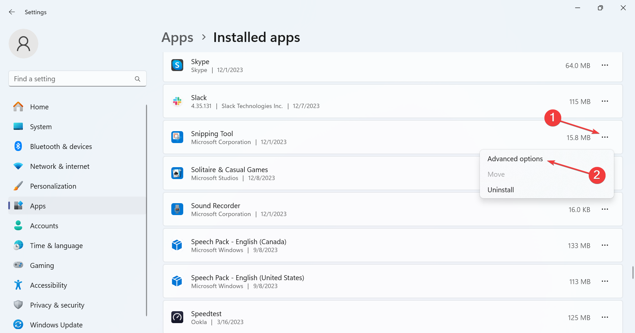Click the Home house icon
Image resolution: width=635 pixels, height=333 pixels.
coord(18,106)
